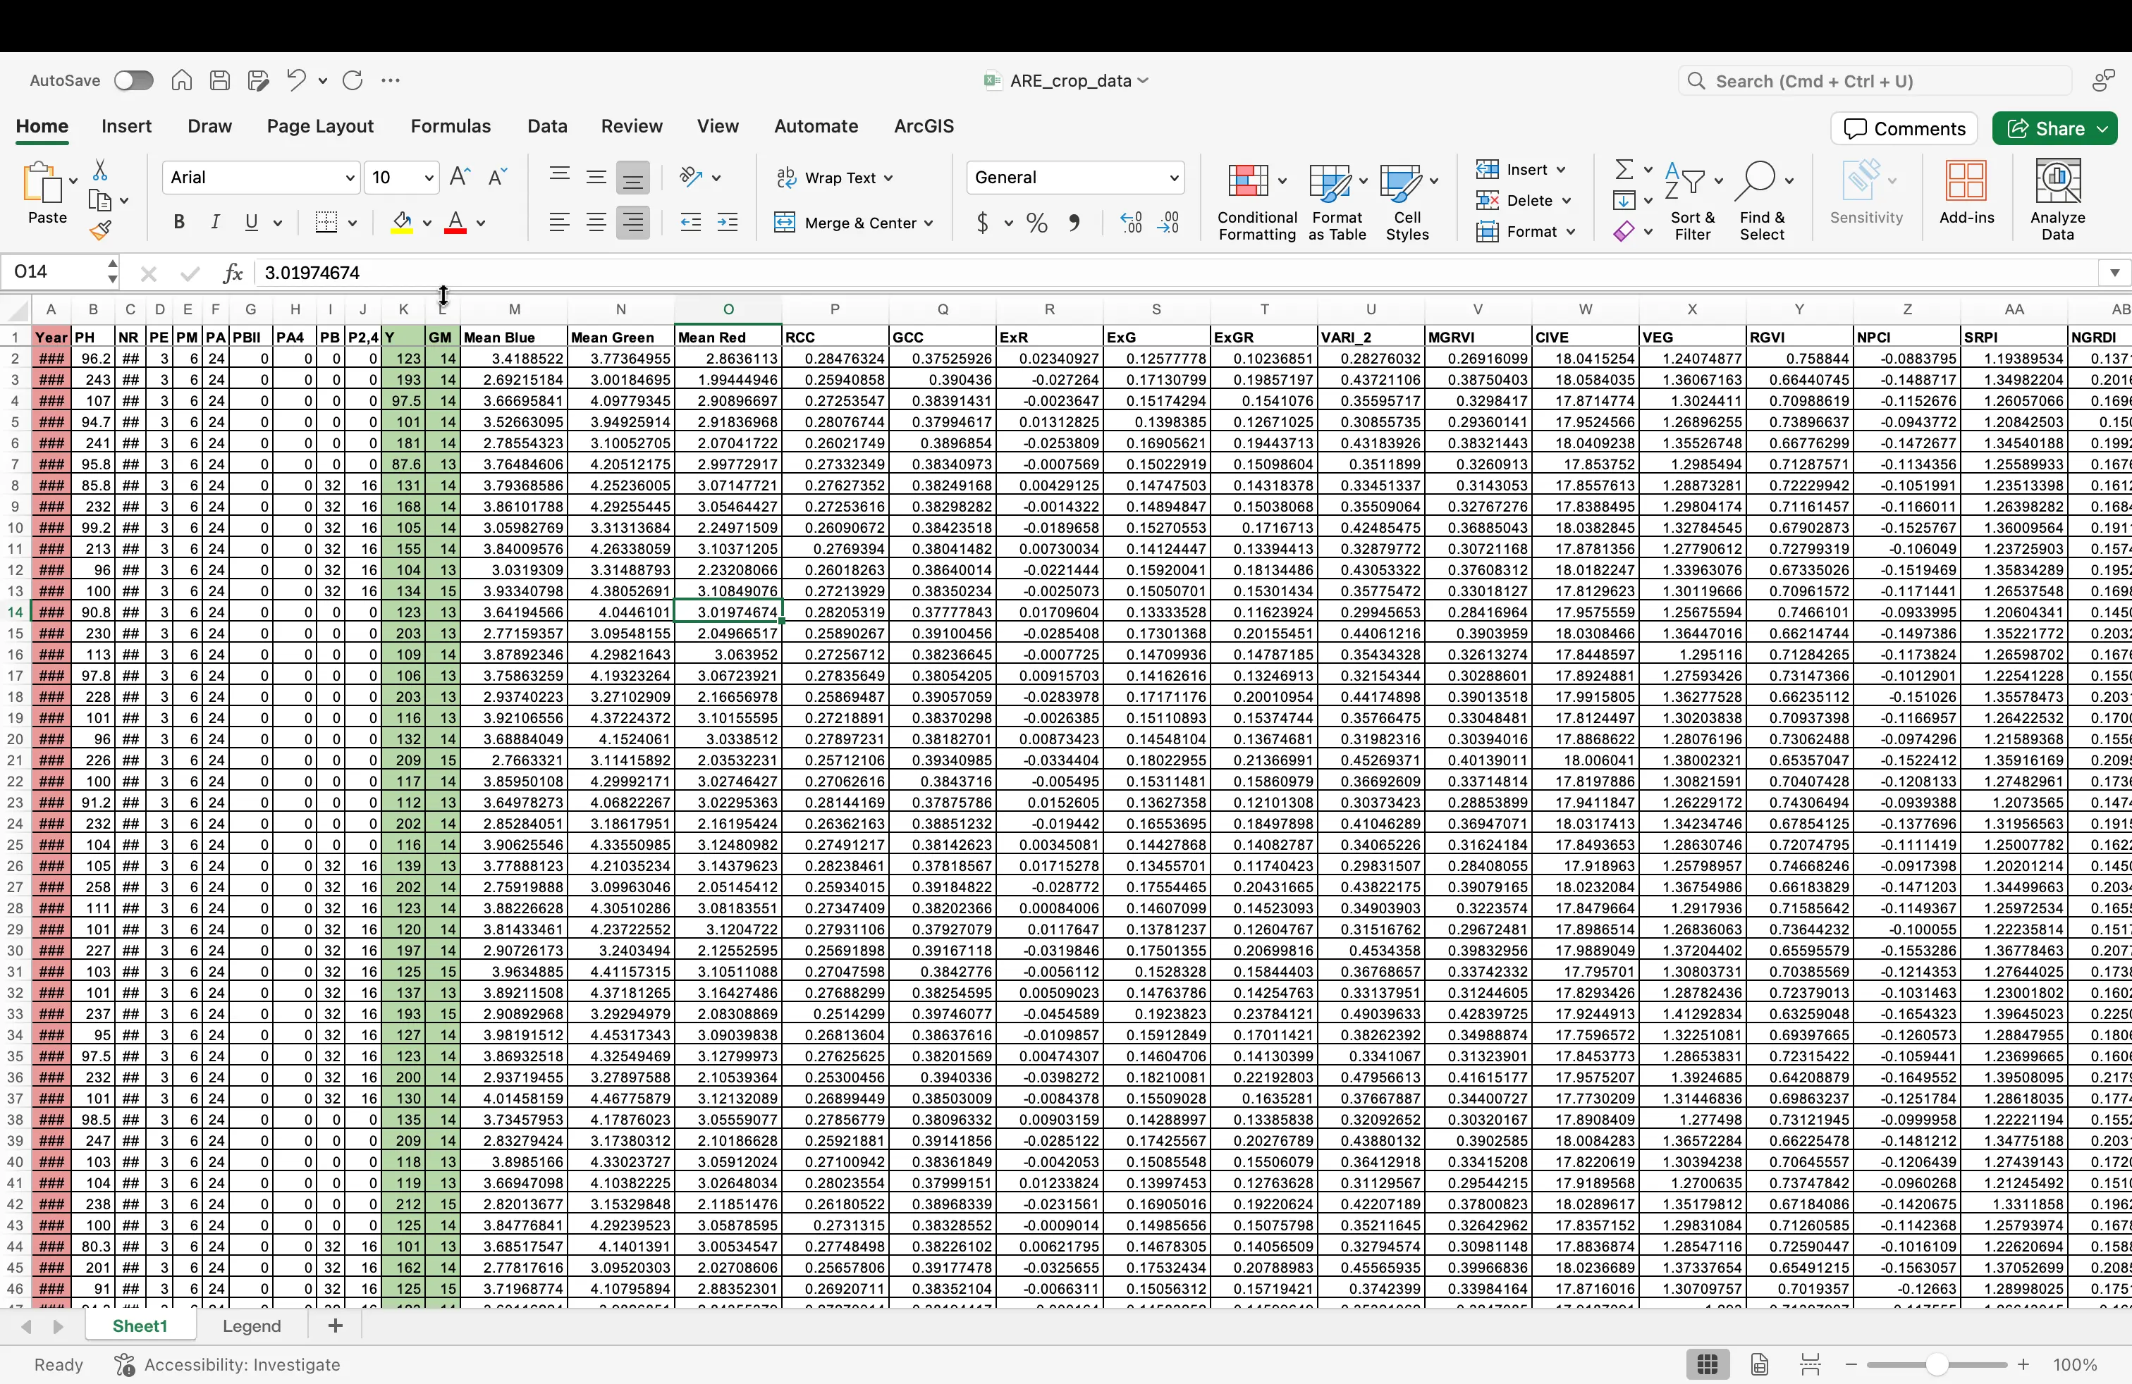Apply red font color
This screenshot has width=2132, height=1384.
coord(455,222)
